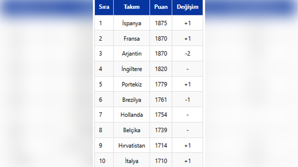Image resolution: width=298 pixels, height=167 pixels.
Task: Select the Brezilya team cell
Action: click(x=132, y=99)
